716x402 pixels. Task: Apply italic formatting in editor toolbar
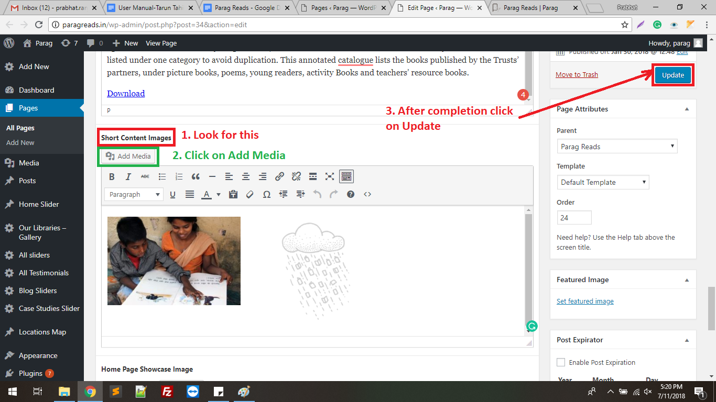coord(128,177)
